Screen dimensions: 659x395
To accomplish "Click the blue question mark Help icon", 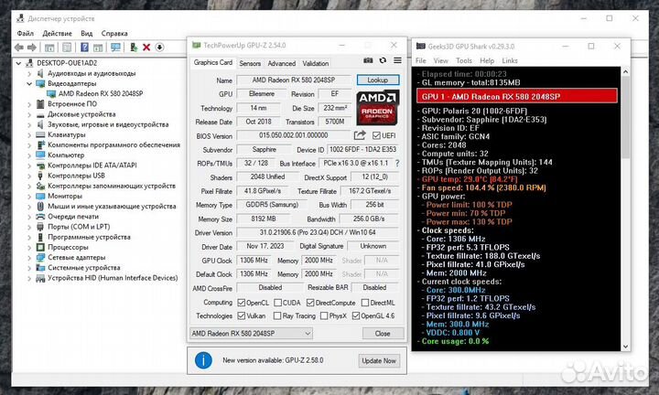I will tap(84, 47).
